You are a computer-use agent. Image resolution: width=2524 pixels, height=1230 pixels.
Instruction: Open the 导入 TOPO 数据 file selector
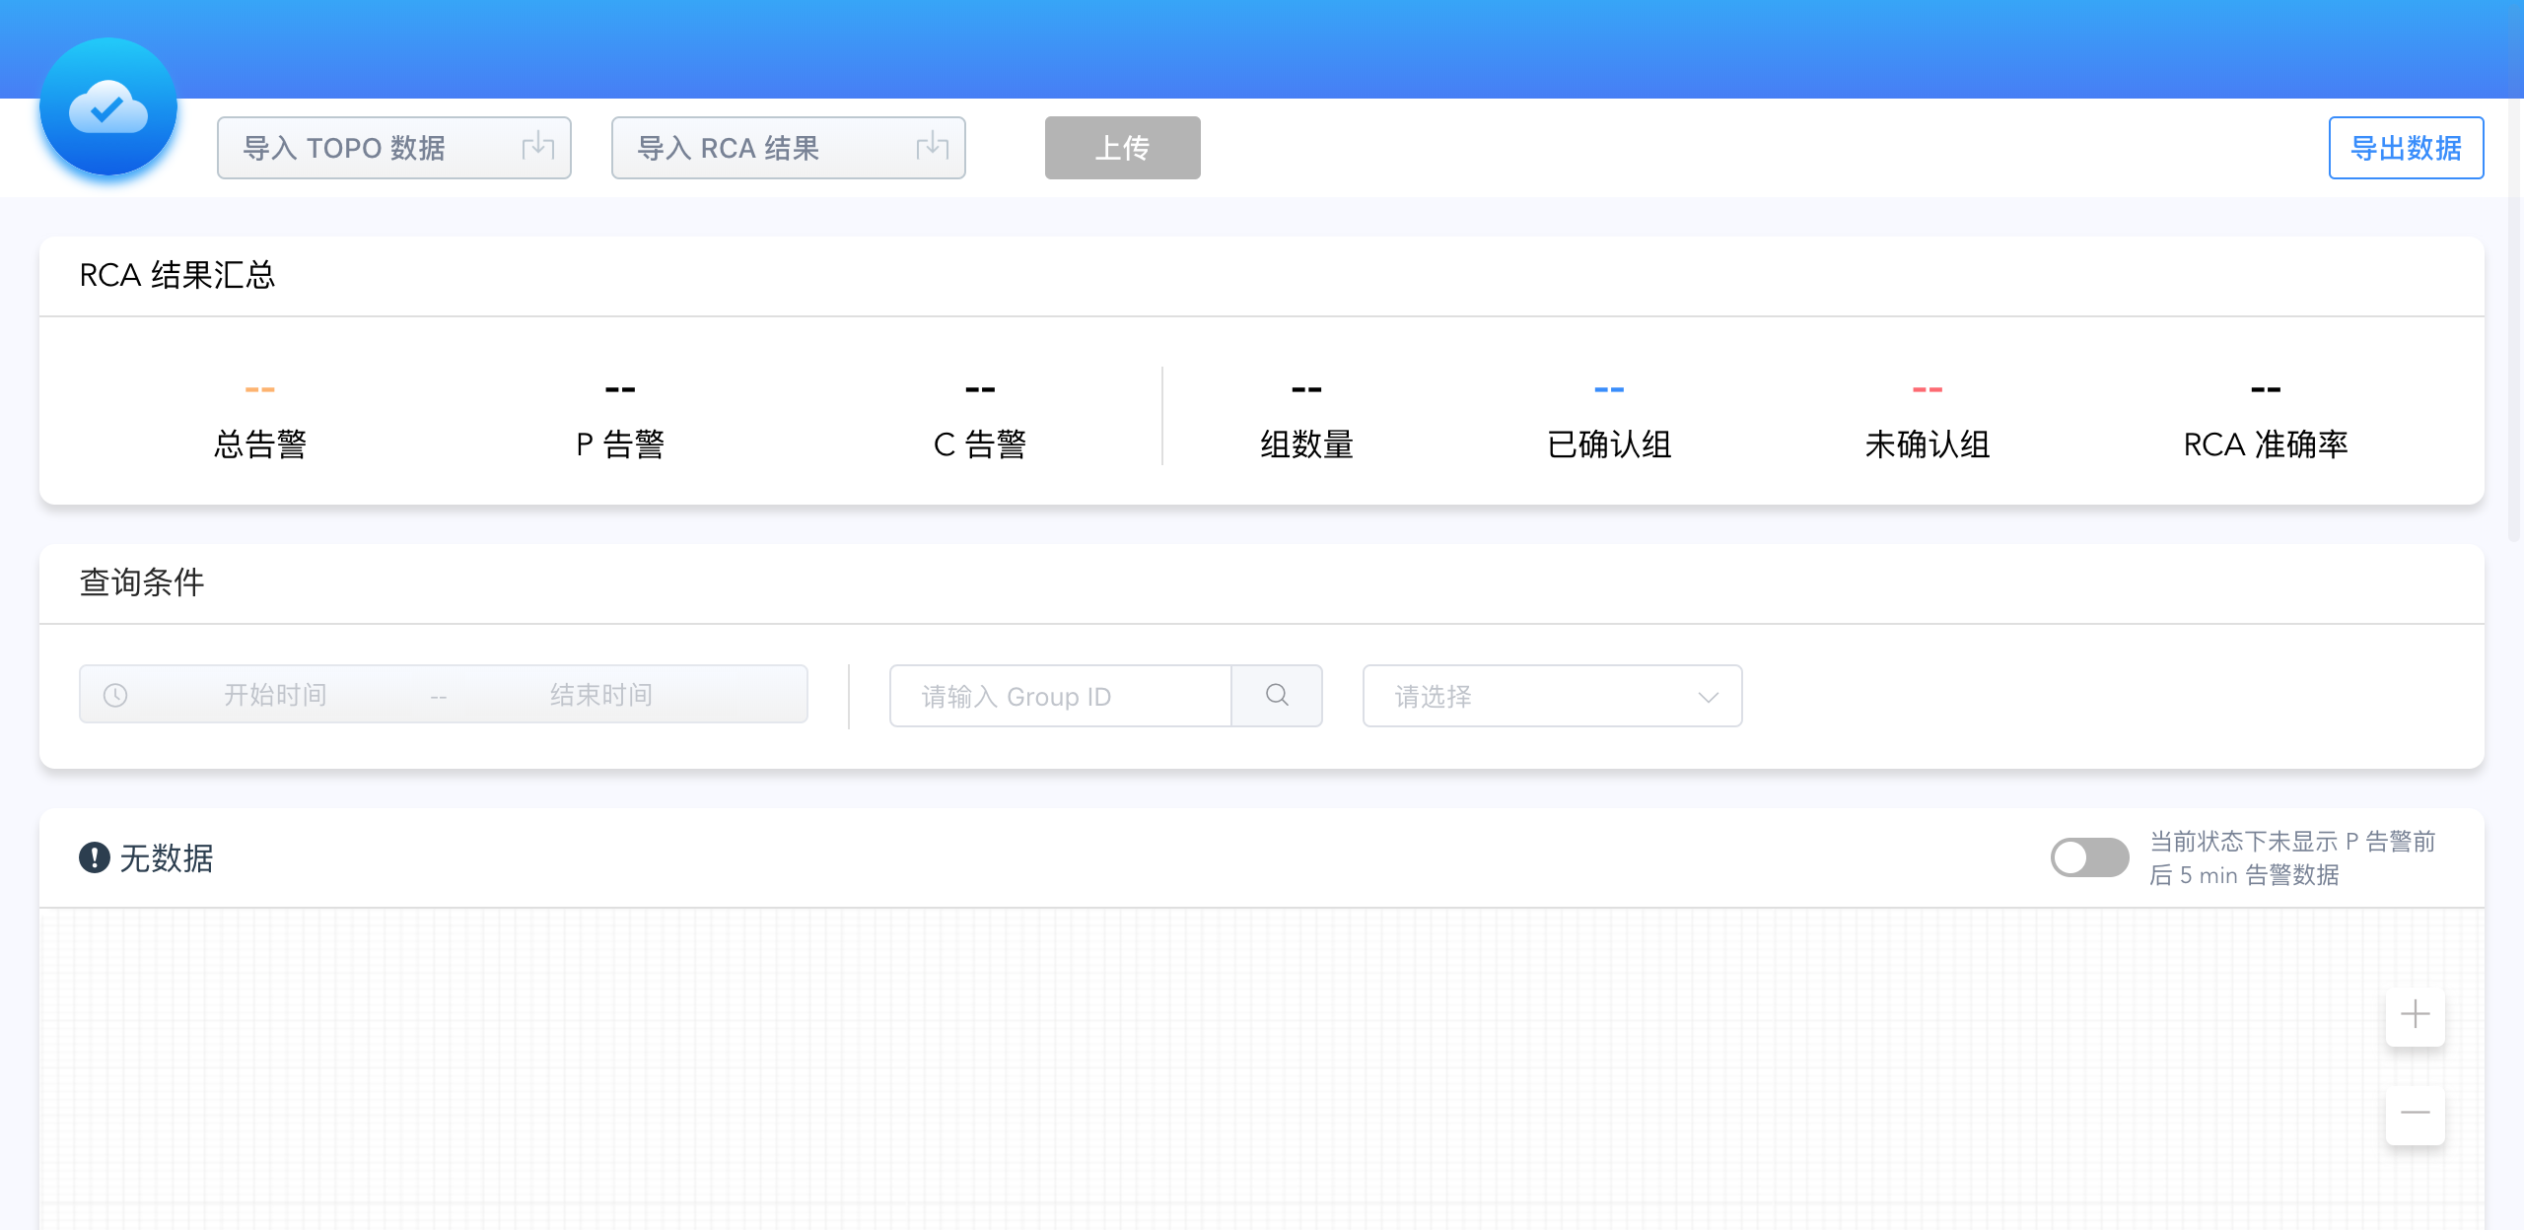[375, 148]
